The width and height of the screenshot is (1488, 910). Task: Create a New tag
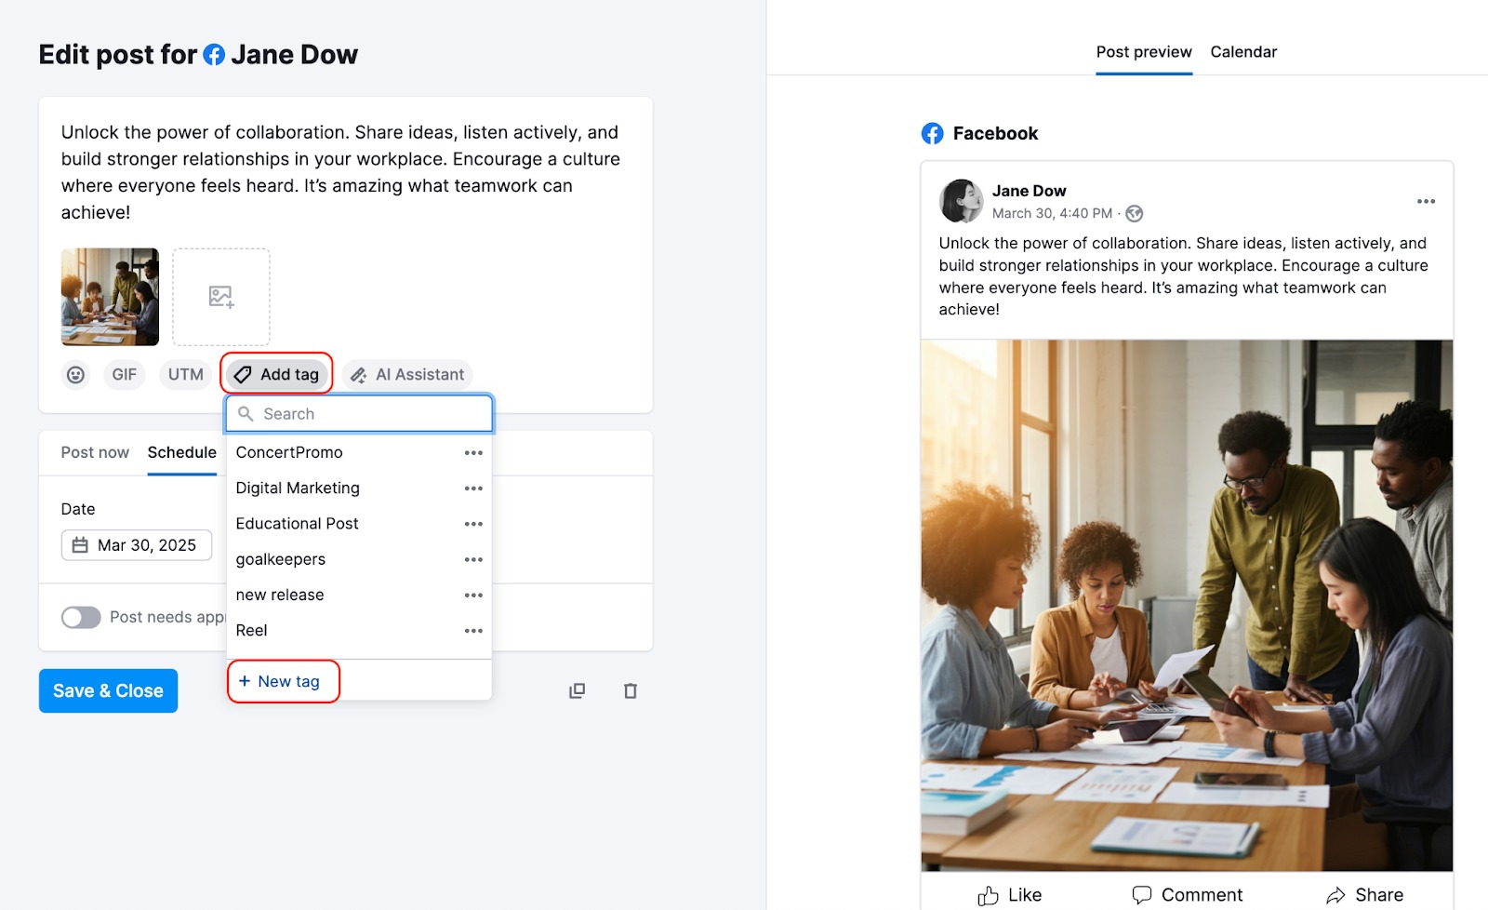coord(282,681)
